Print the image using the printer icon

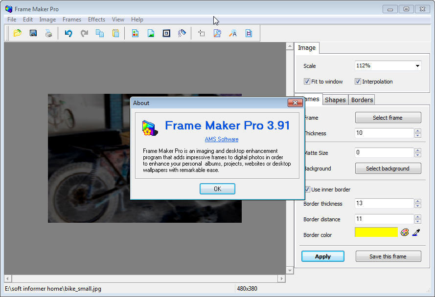coord(48,33)
